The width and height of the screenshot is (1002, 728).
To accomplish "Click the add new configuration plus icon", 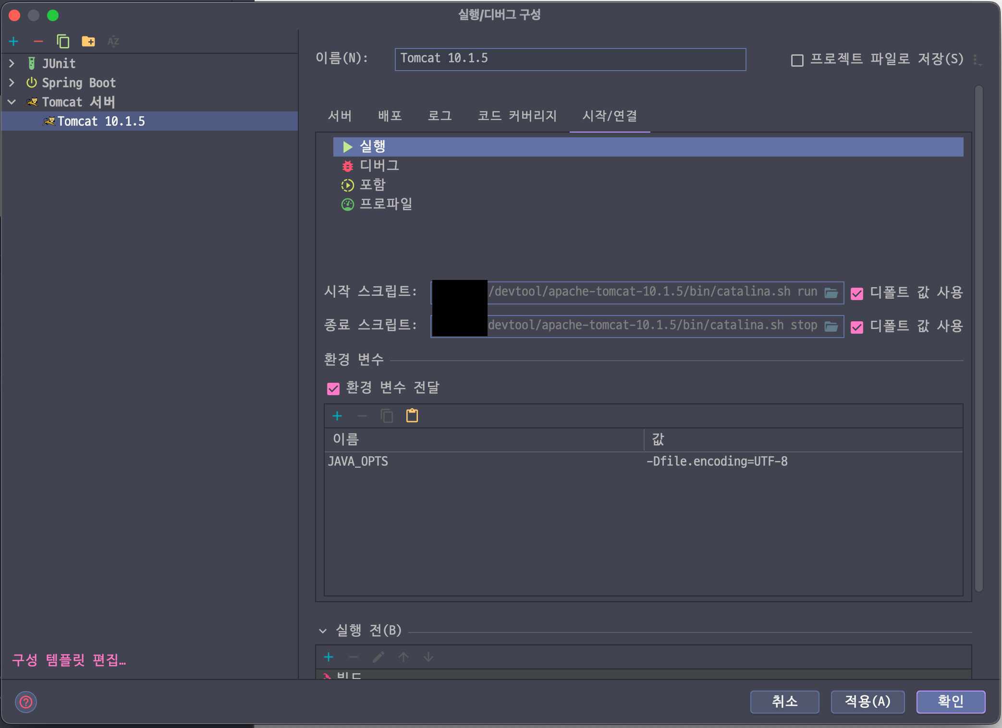I will point(13,42).
